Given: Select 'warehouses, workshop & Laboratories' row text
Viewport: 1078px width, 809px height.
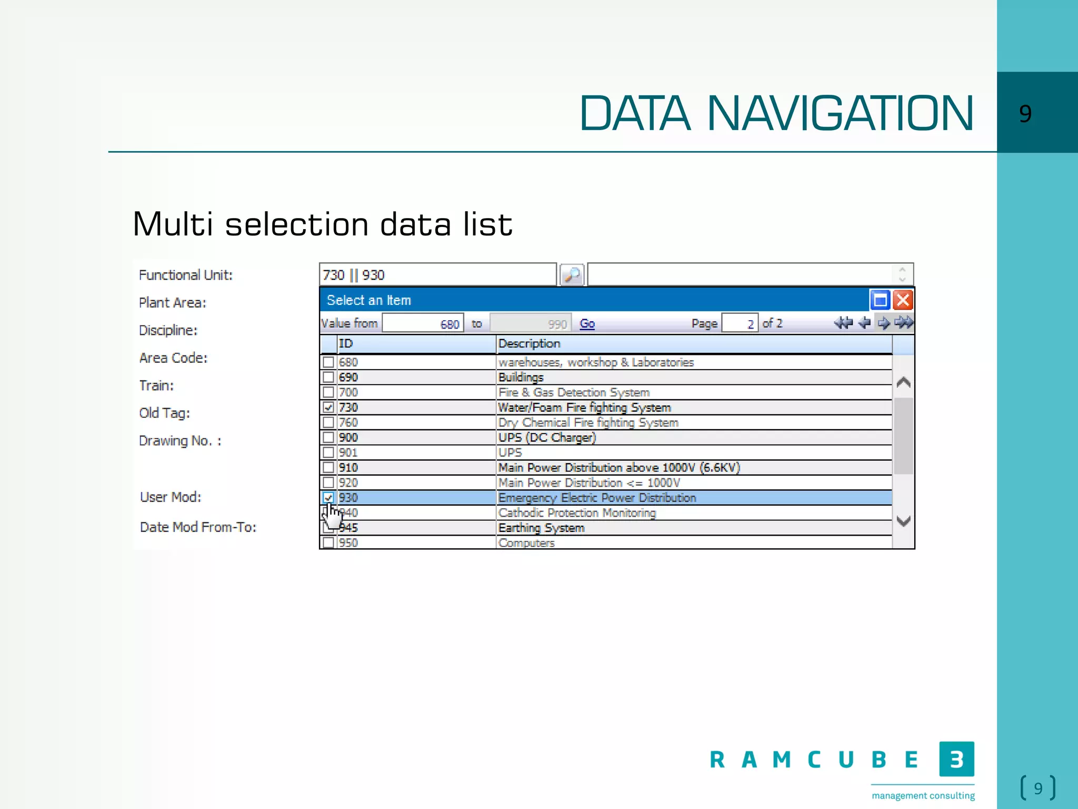Looking at the screenshot, I should [x=596, y=362].
